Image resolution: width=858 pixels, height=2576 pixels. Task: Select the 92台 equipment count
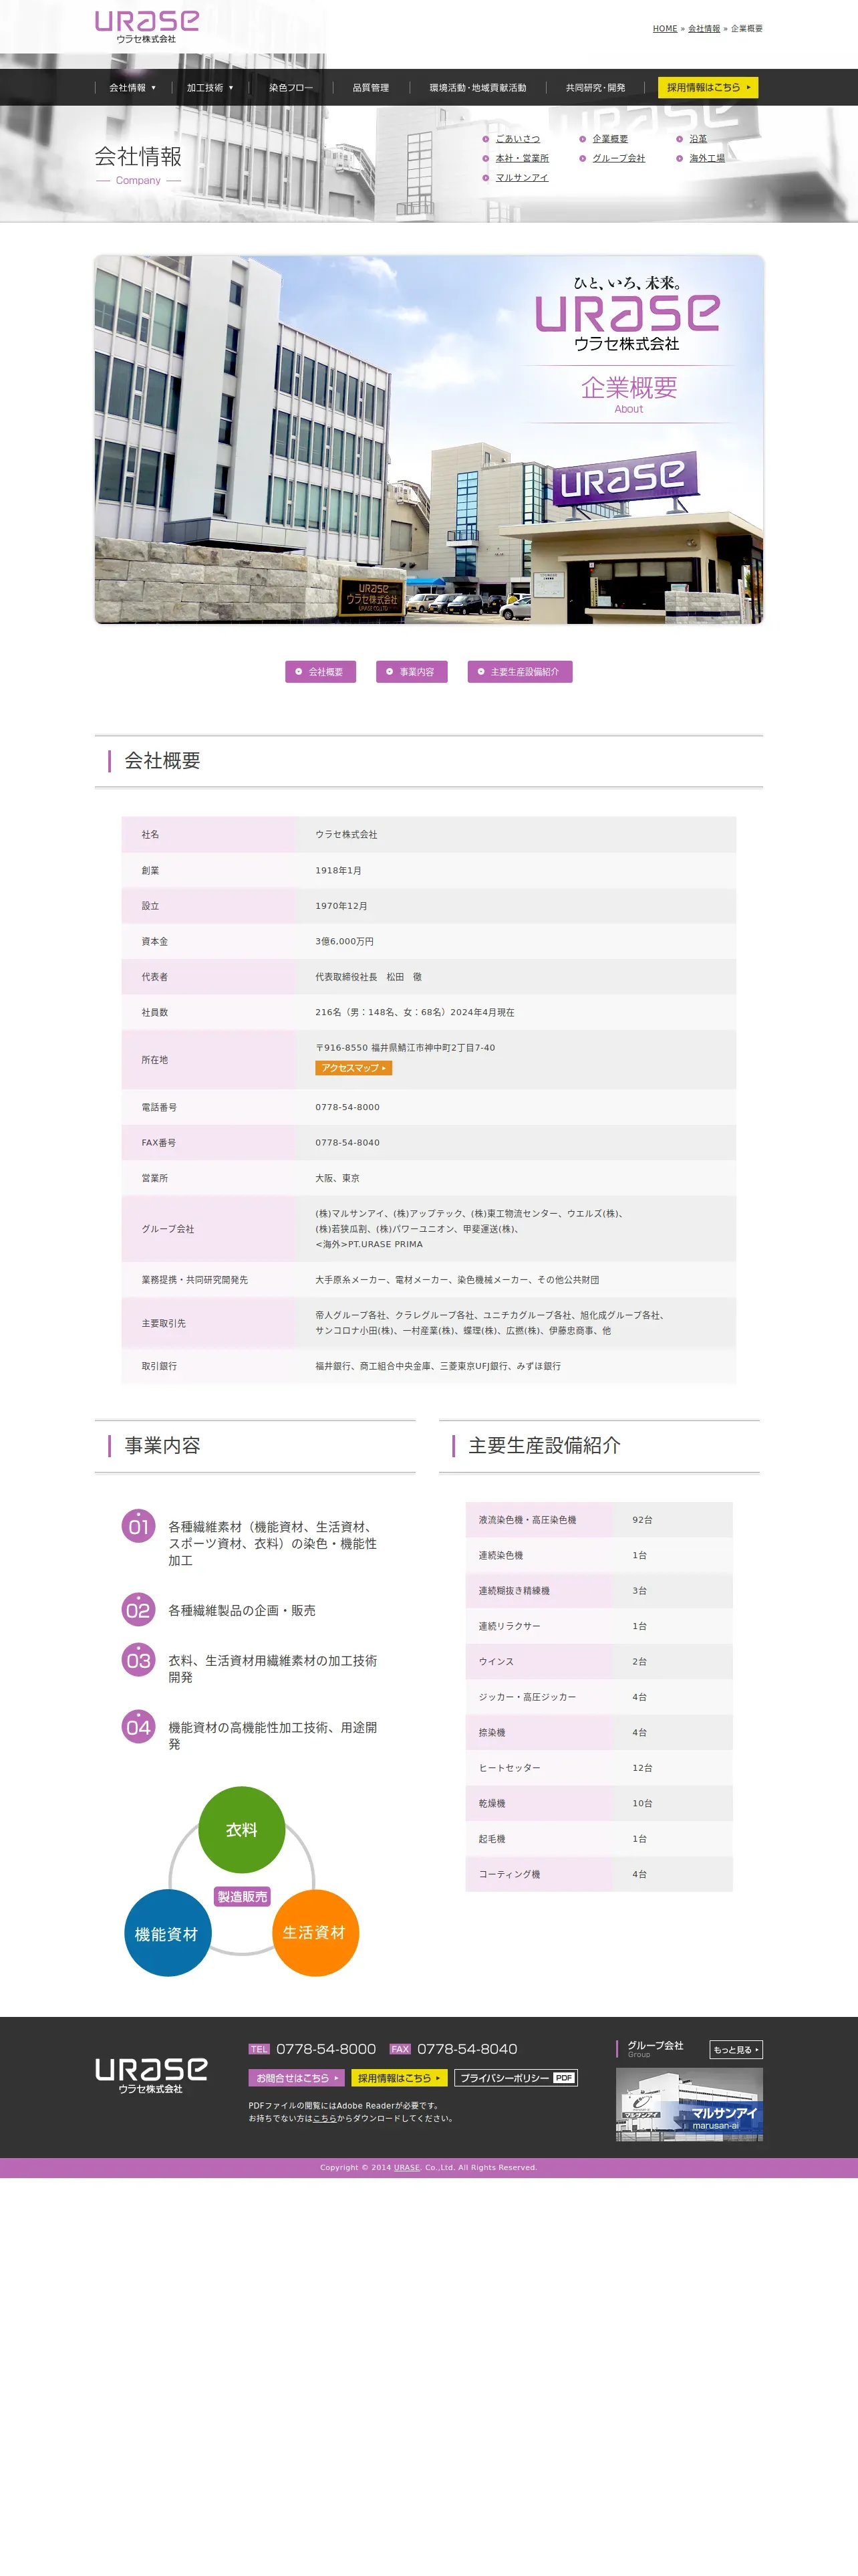[x=642, y=1520]
